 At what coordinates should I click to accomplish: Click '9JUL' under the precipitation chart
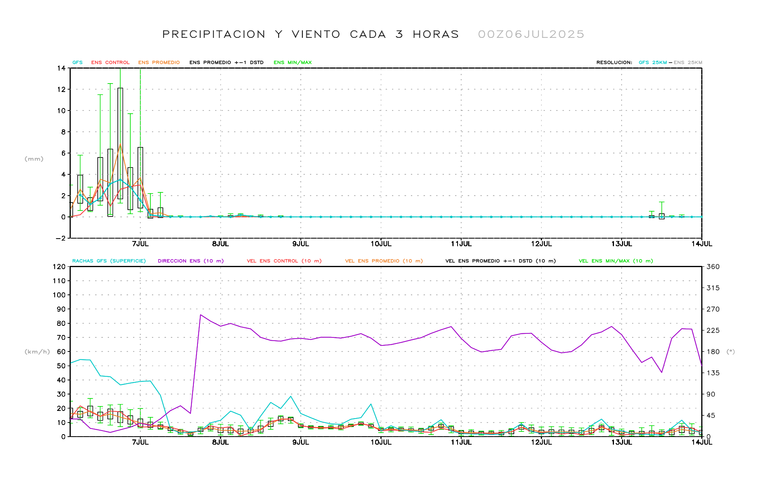click(x=301, y=244)
